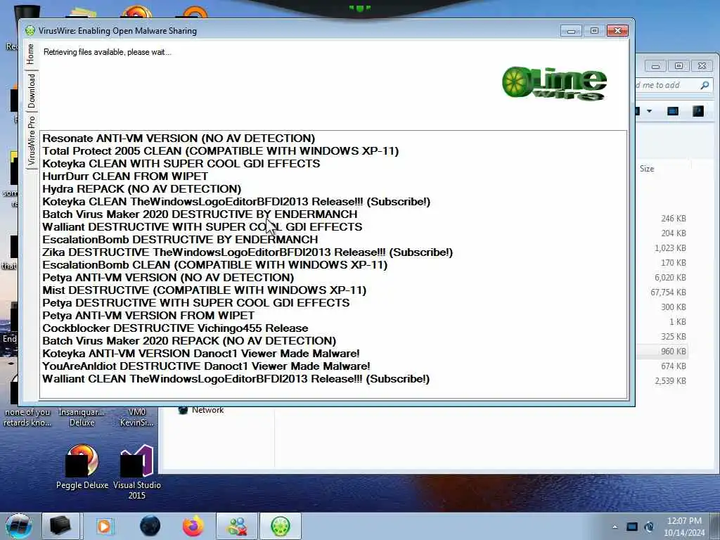Minimize the VirusWire window

(571, 31)
